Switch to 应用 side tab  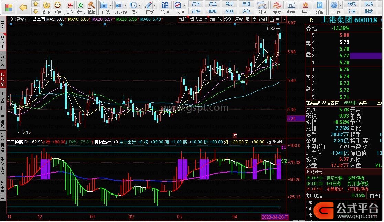click(3, 42)
